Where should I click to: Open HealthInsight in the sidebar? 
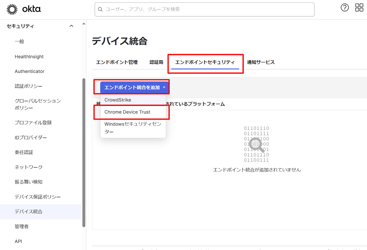[29, 57]
